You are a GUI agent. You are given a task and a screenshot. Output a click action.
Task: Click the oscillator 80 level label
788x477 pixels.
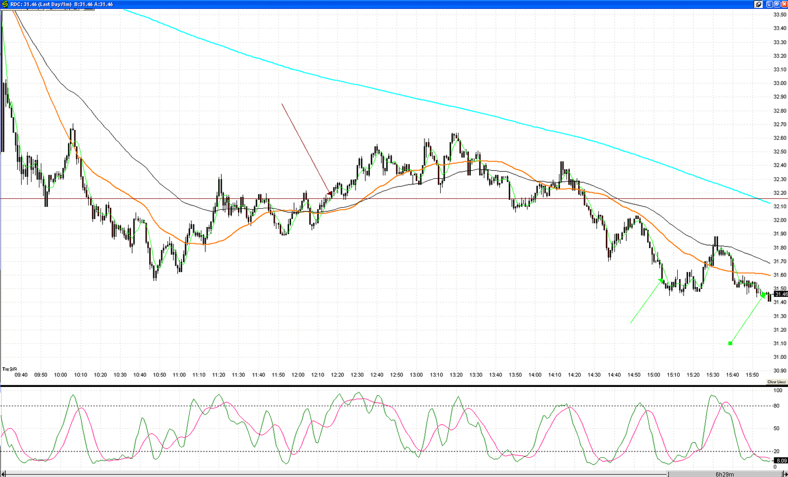point(777,406)
